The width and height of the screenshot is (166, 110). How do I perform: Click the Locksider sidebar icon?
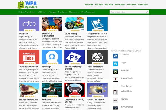pos(115,72)
